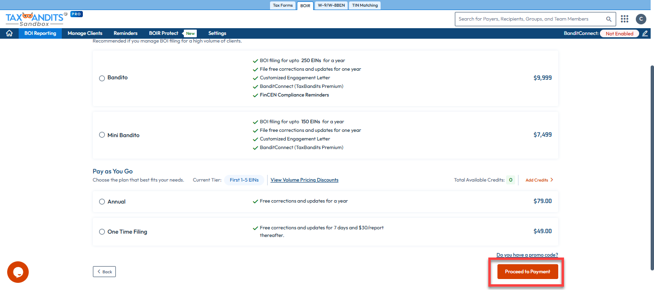This screenshot has height=290, width=654.
Task: Open the user avatar "C" menu
Action: [641, 19]
